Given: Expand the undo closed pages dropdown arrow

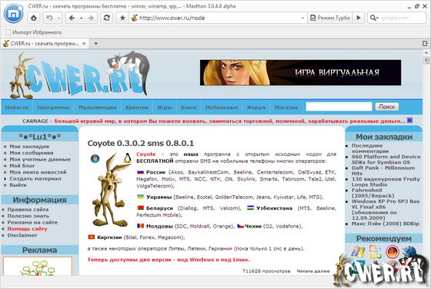Looking at the screenshot, I should point(58,18).
